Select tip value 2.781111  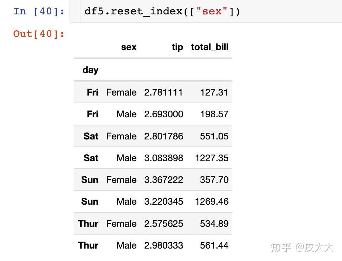pos(163,92)
